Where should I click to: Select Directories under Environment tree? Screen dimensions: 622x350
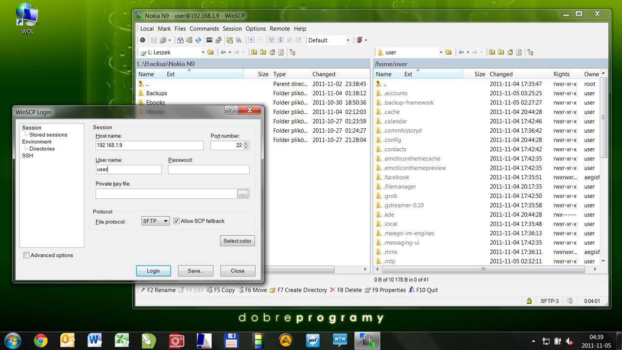click(x=42, y=149)
